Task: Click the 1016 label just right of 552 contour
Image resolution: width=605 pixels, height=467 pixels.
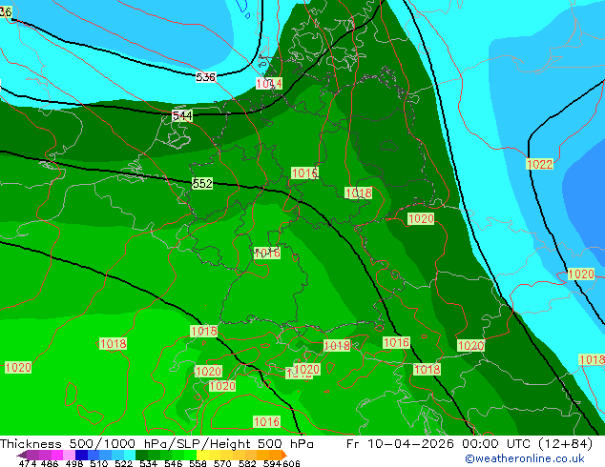Action: click(x=304, y=173)
